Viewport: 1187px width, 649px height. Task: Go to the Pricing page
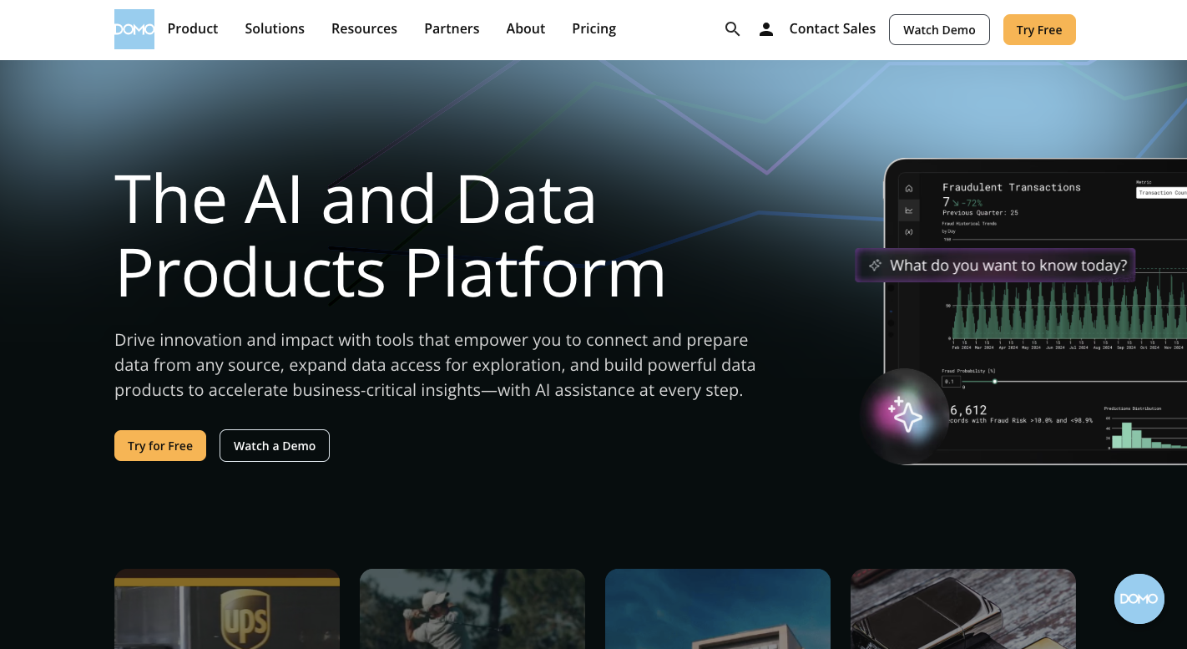click(594, 28)
